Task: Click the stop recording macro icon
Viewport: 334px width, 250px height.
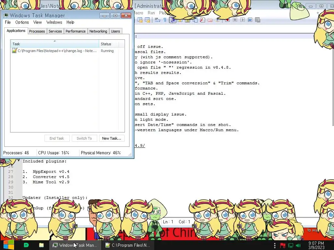Action: [x=235, y=20]
